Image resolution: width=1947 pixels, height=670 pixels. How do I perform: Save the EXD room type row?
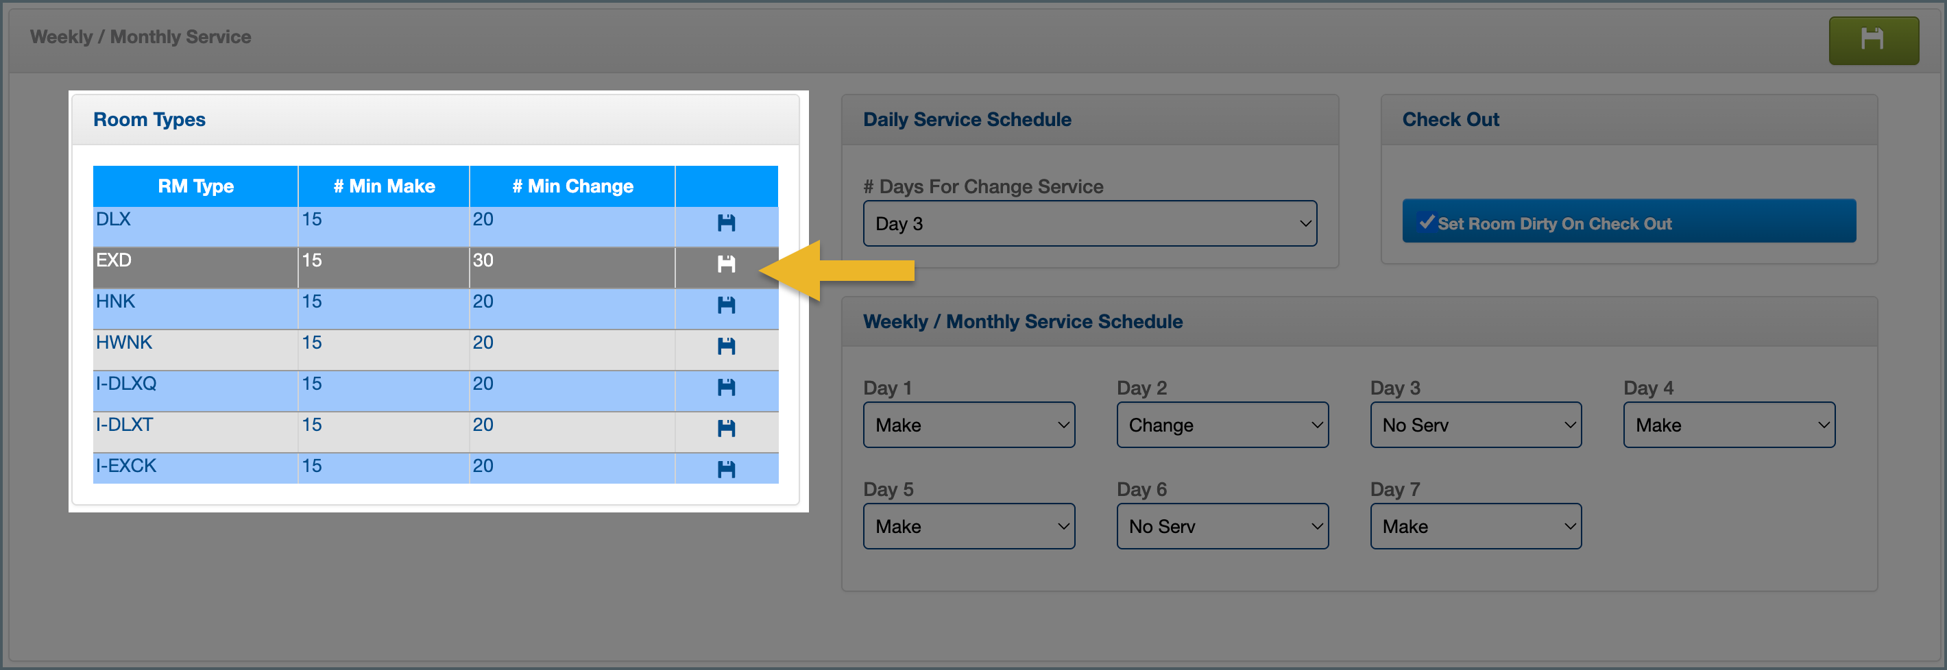pos(725,264)
